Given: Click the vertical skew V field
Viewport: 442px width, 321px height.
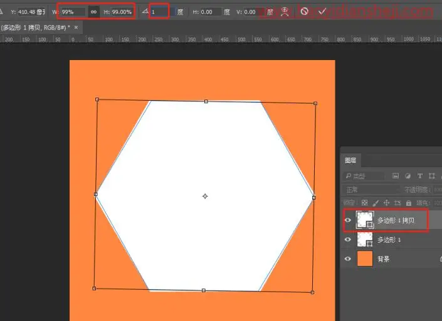Looking at the screenshot, I should [254, 12].
